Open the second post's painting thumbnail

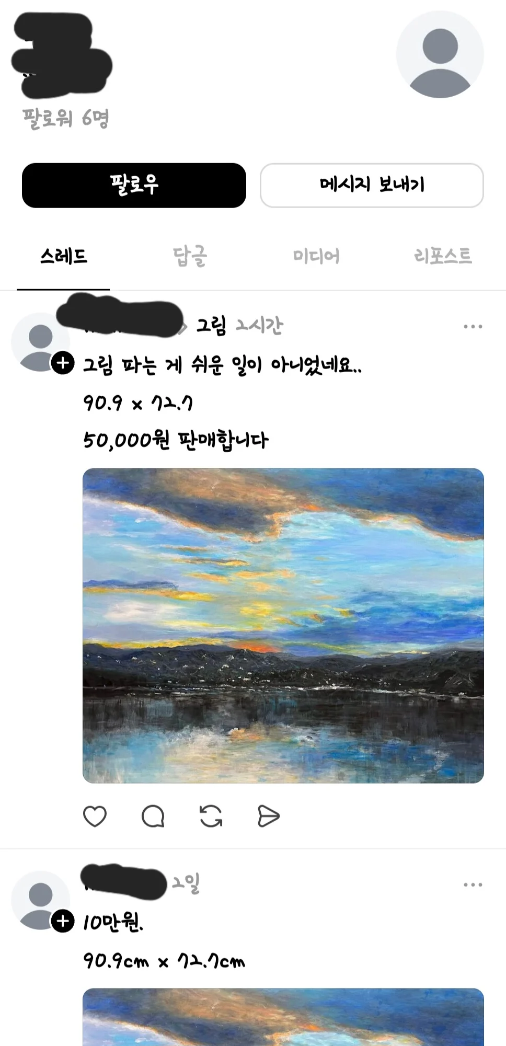tap(283, 1017)
